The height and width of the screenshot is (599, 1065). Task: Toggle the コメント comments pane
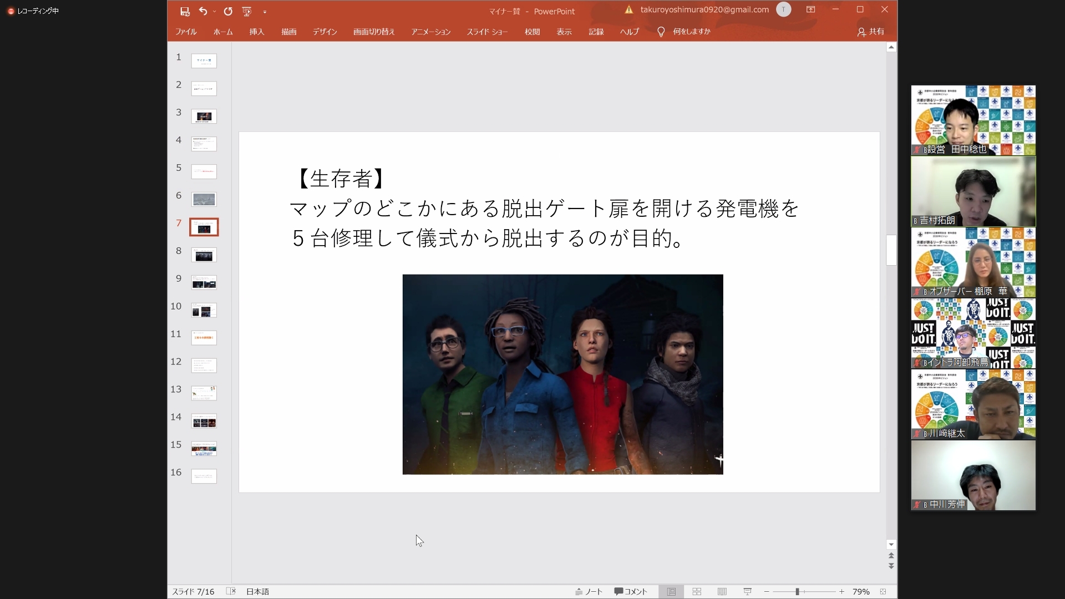(x=631, y=592)
